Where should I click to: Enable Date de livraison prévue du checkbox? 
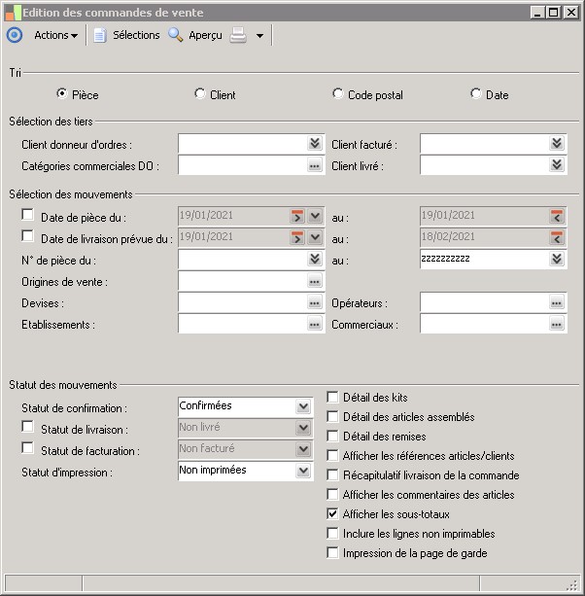coord(27,235)
